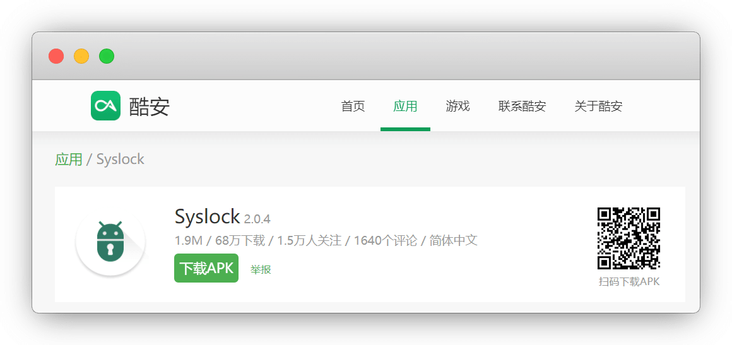Screen dimensions: 732x345
Task: Minimize the window with the yellow button
Action: (81, 57)
